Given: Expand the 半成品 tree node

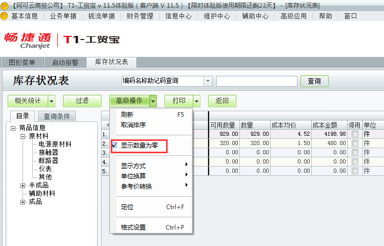Looking at the screenshot, I should [23, 186].
